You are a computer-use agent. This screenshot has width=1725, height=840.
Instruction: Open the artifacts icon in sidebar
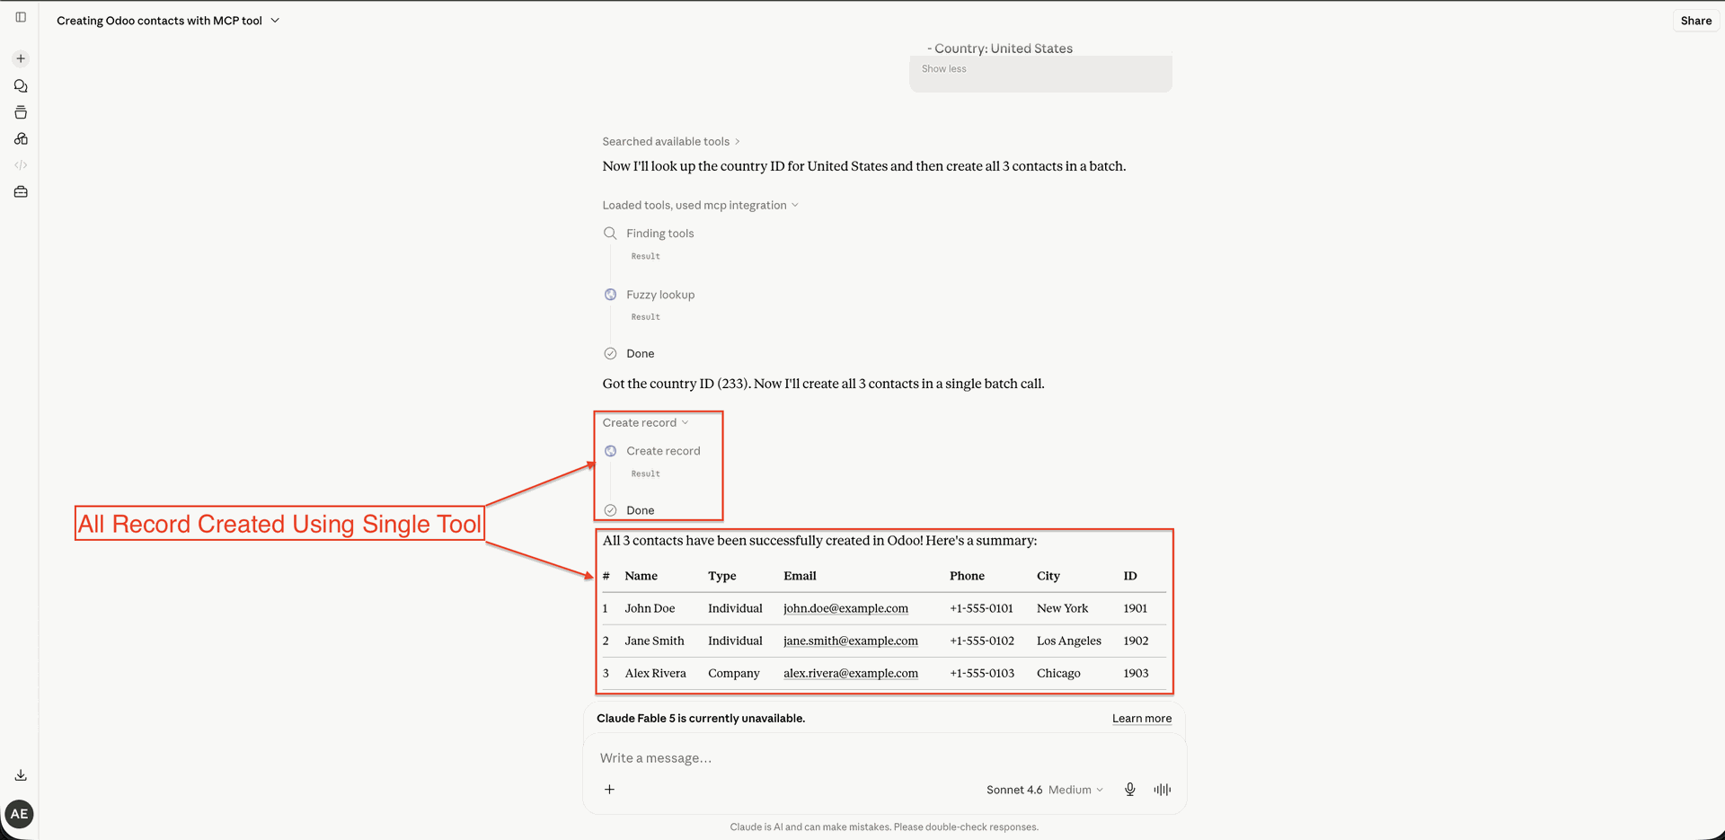(21, 138)
